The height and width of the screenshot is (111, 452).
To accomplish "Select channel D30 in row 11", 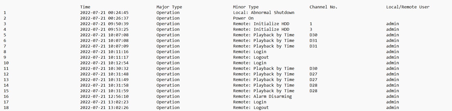I will [313, 69].
